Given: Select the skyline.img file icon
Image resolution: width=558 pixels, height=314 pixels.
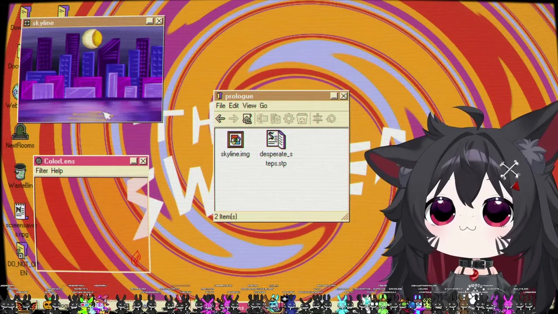Looking at the screenshot, I should pos(235,140).
